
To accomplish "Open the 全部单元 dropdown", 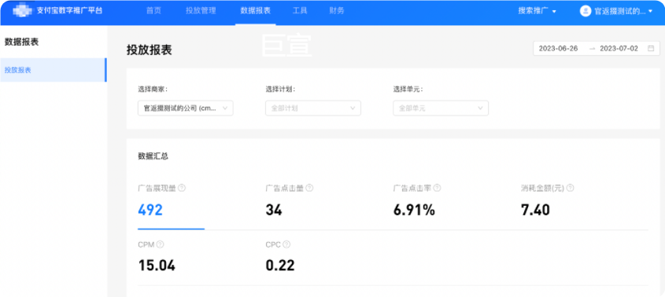I will tap(441, 108).
